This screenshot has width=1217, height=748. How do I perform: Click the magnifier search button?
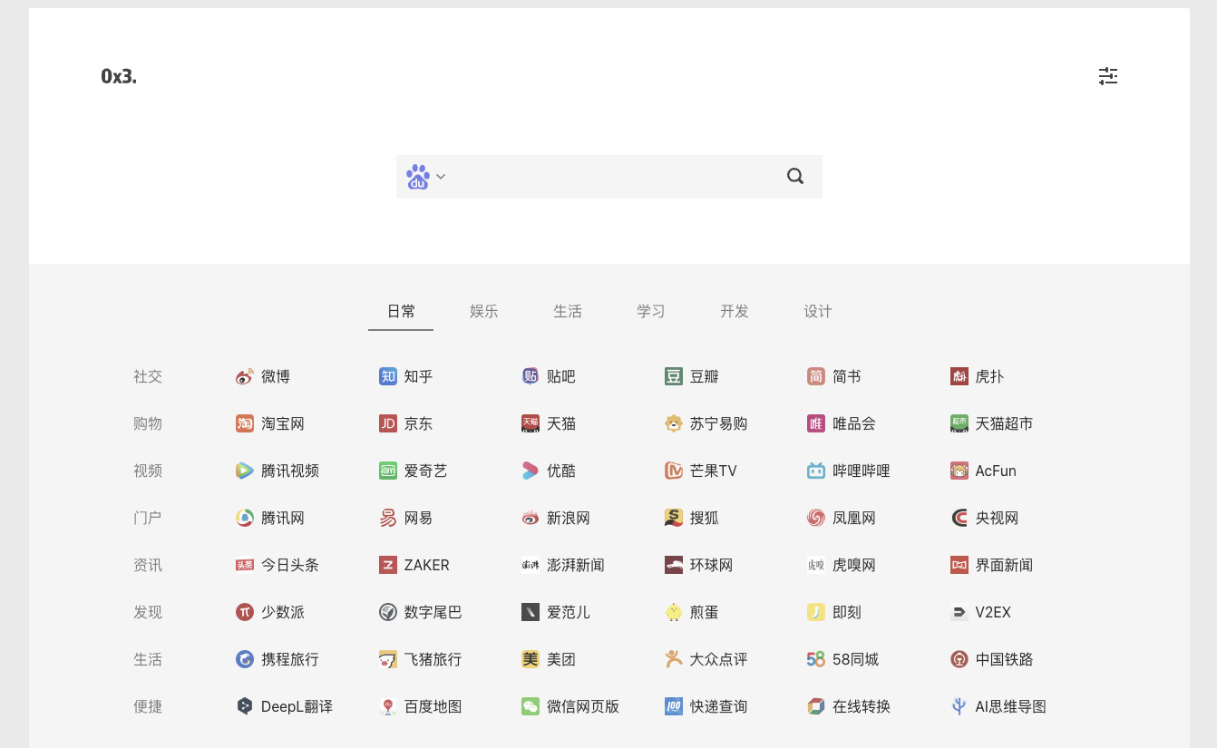click(x=795, y=177)
